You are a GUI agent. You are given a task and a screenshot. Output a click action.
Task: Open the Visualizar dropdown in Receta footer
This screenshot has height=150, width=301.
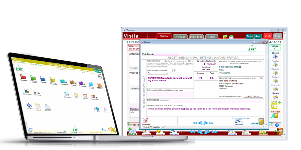(x=163, y=127)
